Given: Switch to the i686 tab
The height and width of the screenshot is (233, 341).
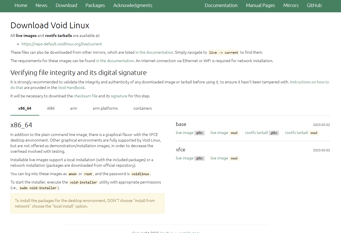Looking at the screenshot, I should pyautogui.click(x=51, y=108).
